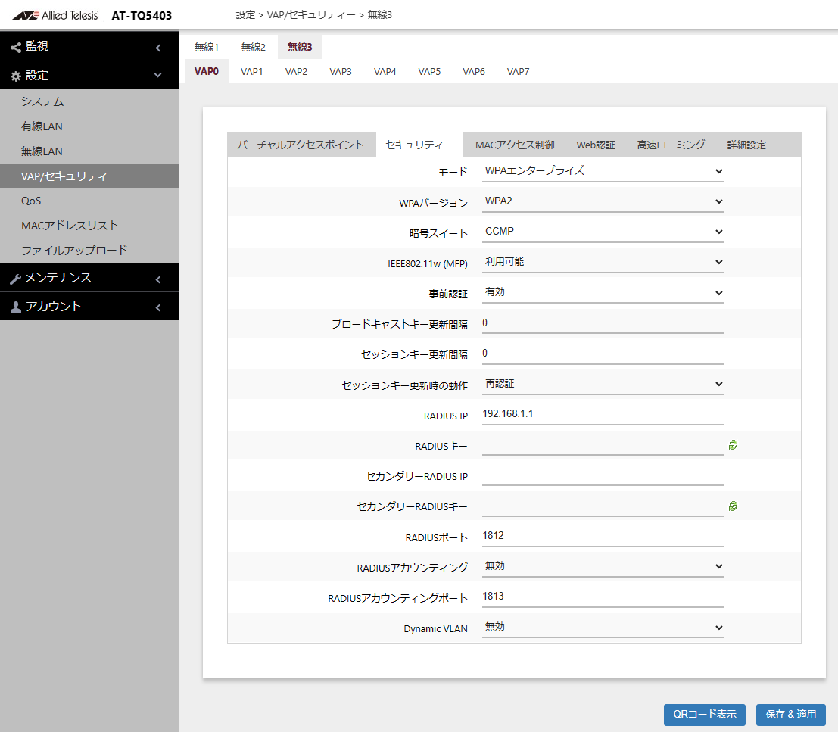Open the セッションキー更新時の動作 dropdown
The height and width of the screenshot is (732, 838).
(603, 384)
